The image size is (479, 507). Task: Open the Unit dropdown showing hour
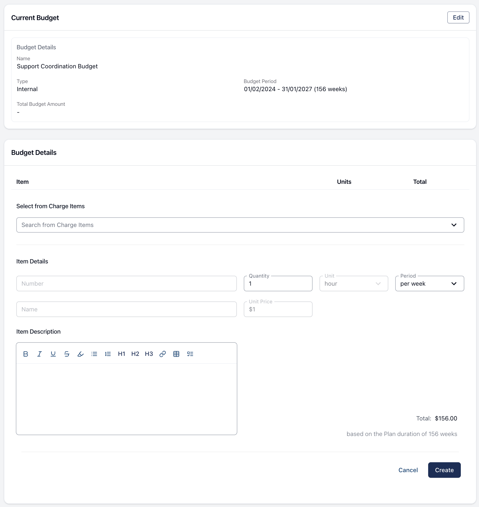click(x=353, y=284)
